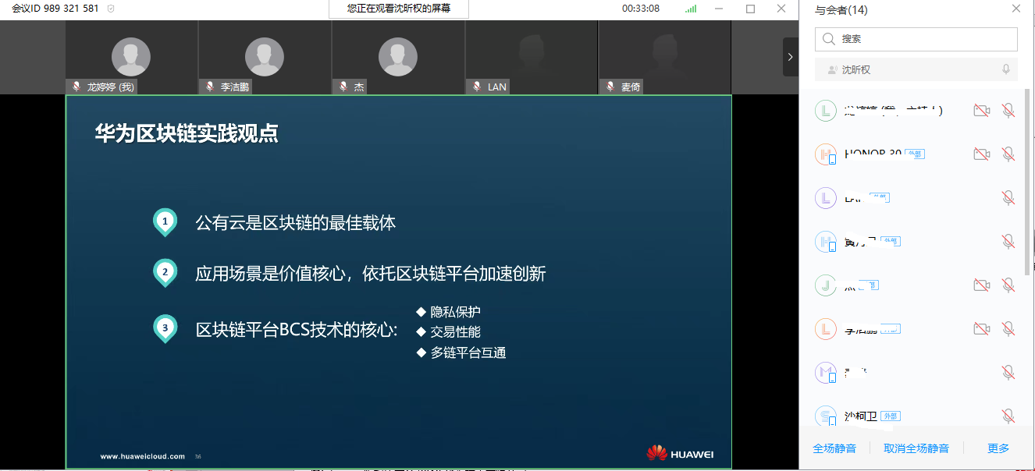This screenshot has width=1035, height=471.
Task: Select the LAN video thumbnail
Action: (532, 57)
